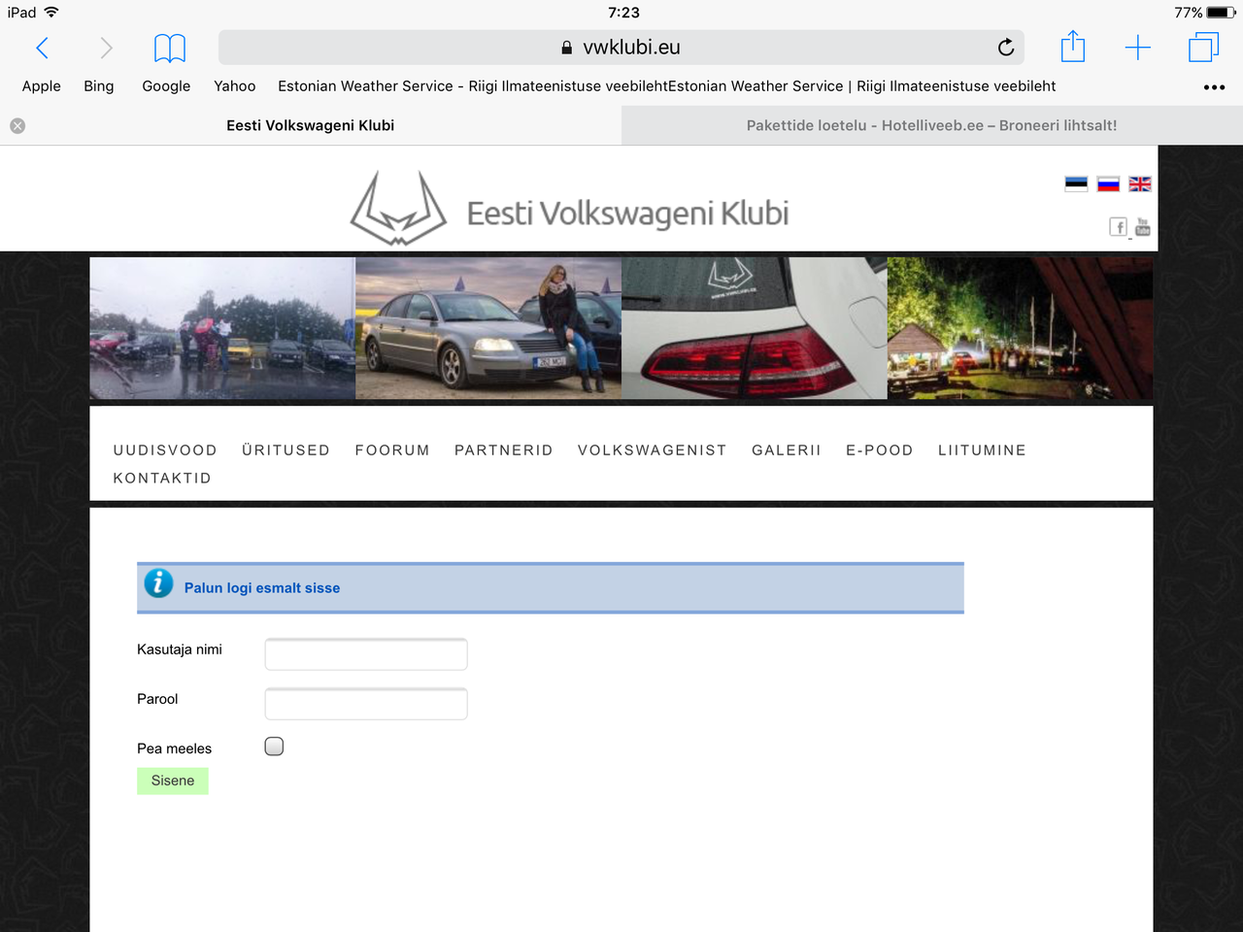Expand the favorites bar overflow dots

tap(1214, 87)
